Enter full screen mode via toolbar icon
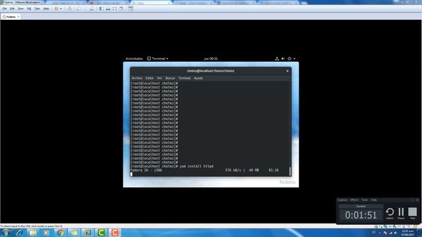Image resolution: width=422 pixels, height=237 pixels. [x=115, y=9]
